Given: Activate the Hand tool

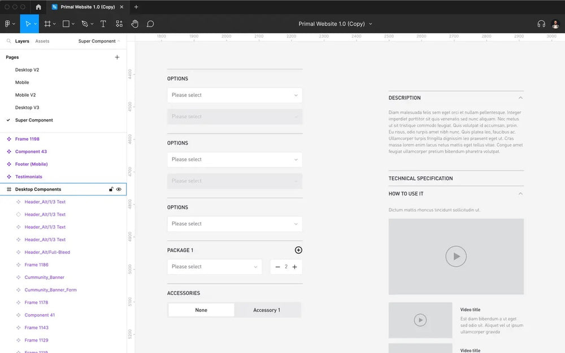Looking at the screenshot, I should [134, 24].
